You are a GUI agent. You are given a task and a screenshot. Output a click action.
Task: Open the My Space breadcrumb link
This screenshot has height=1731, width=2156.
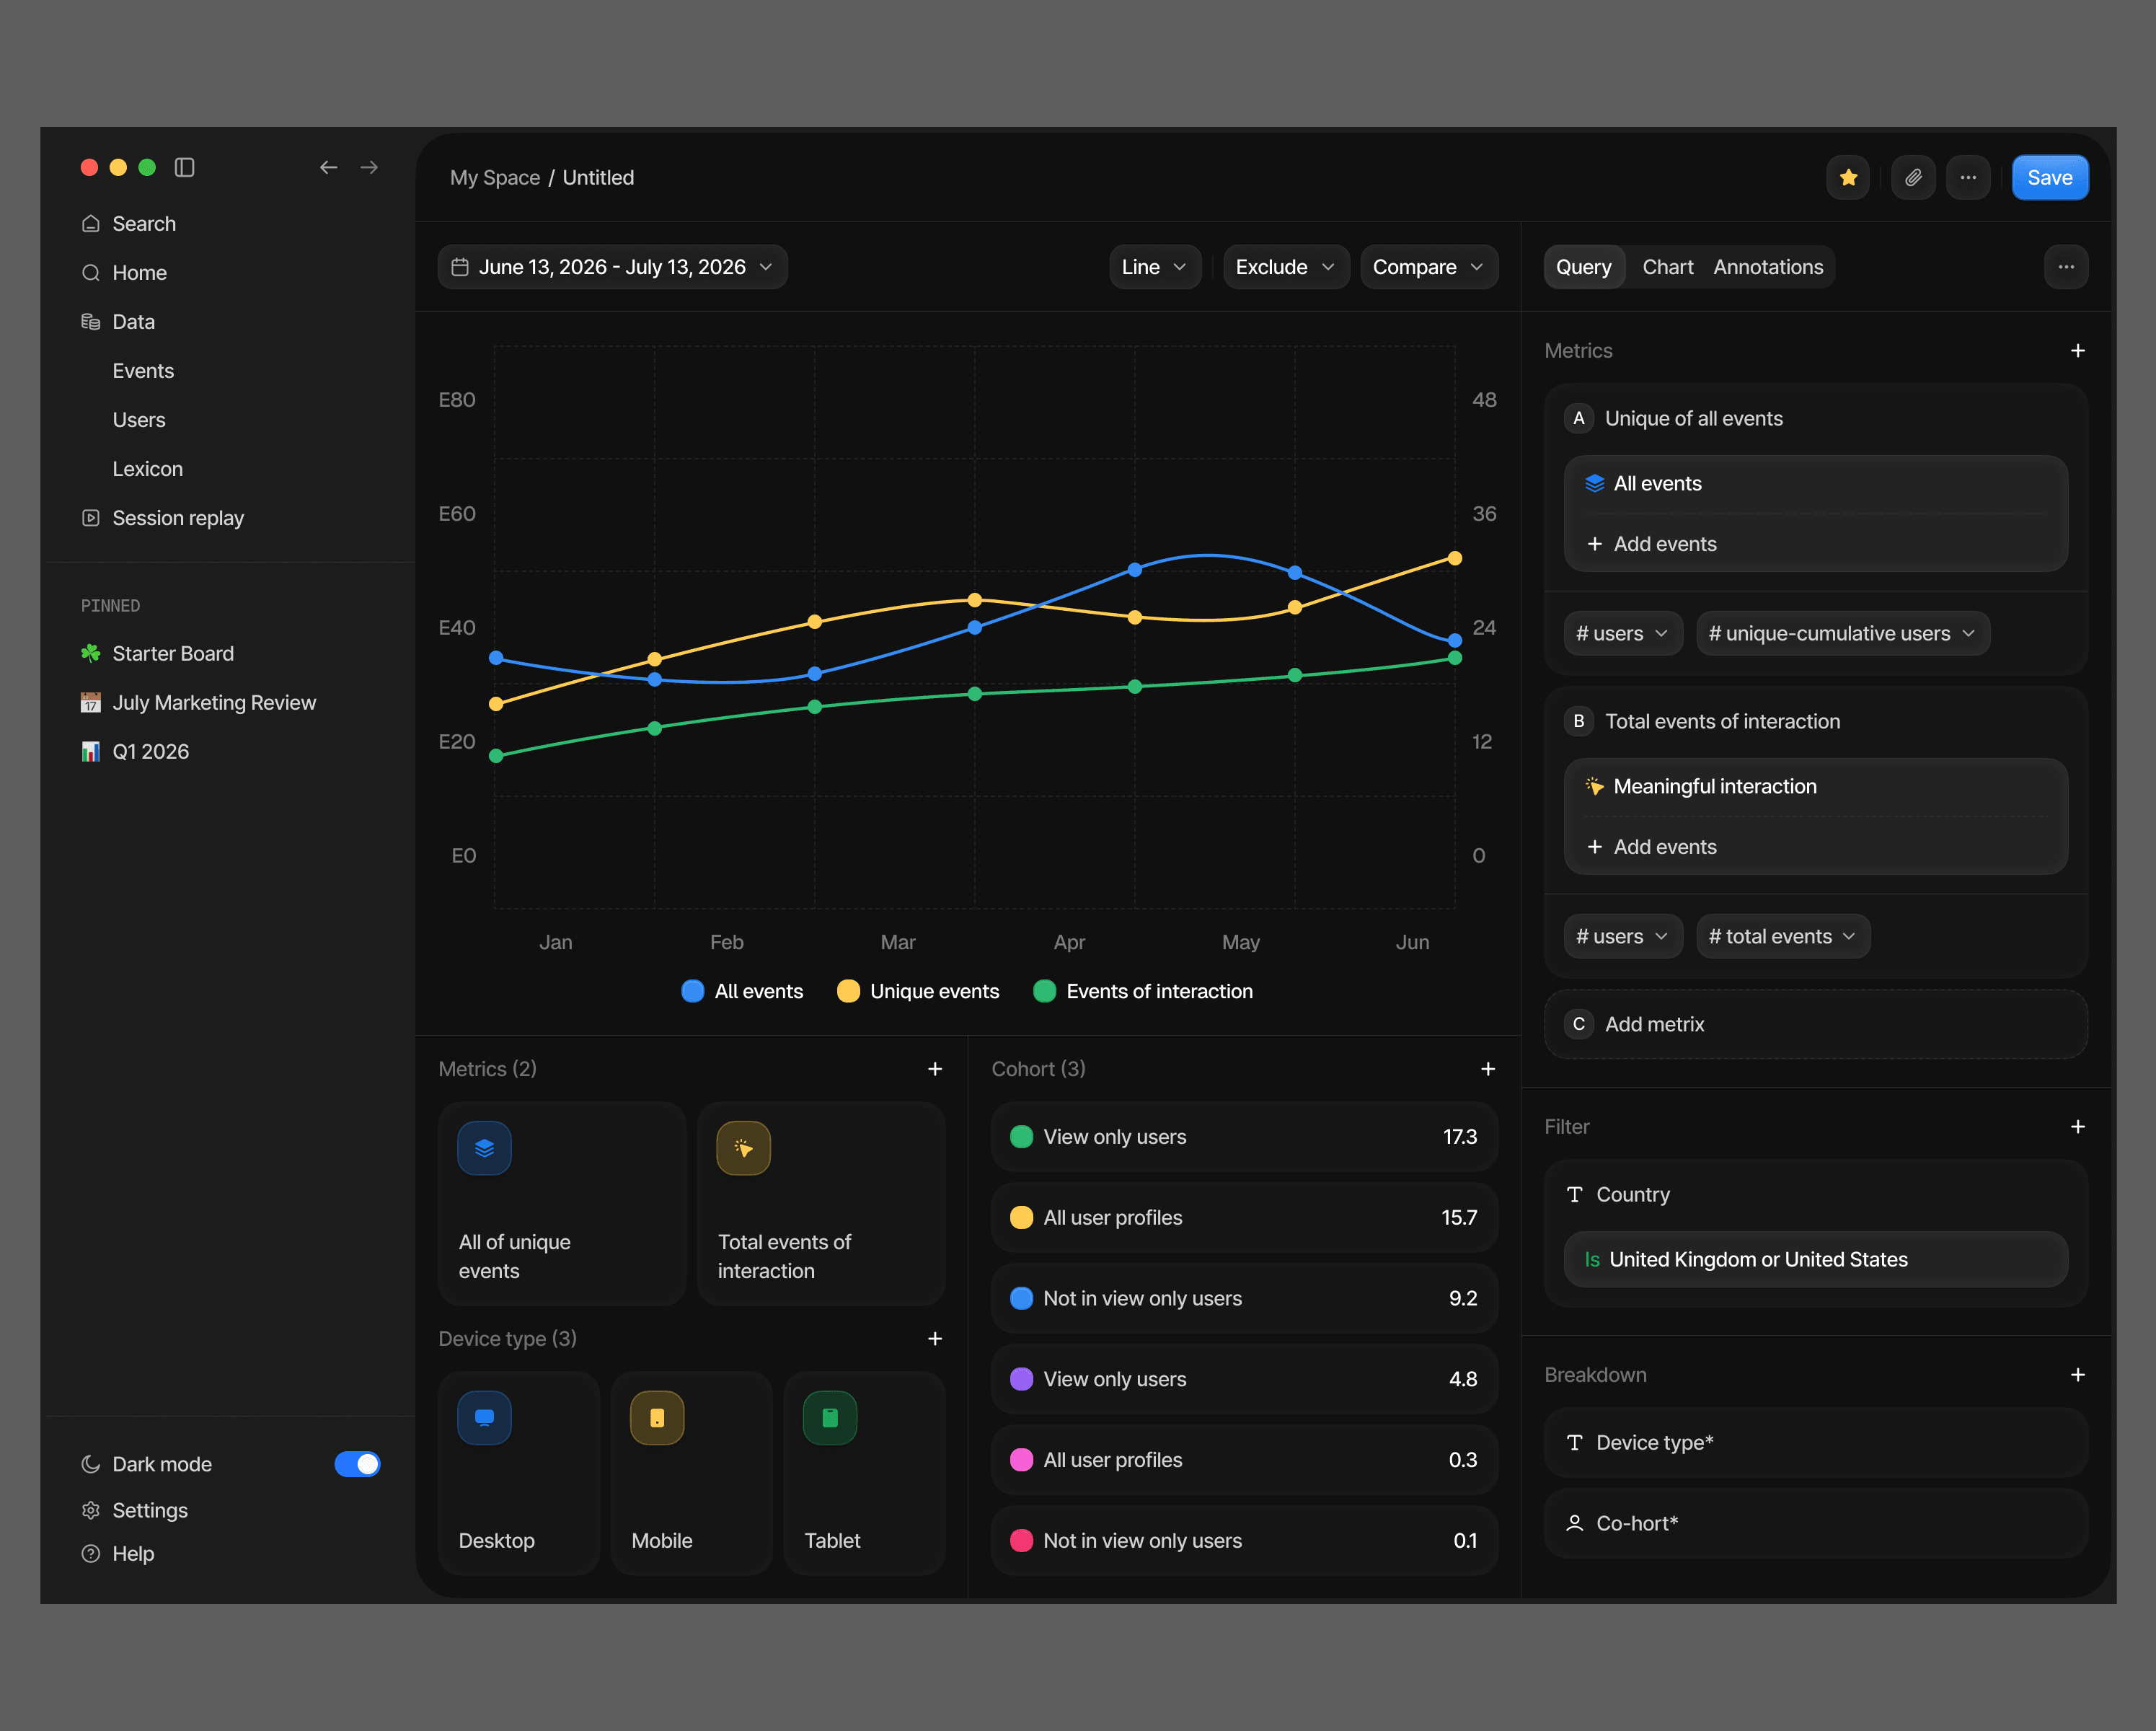495,178
